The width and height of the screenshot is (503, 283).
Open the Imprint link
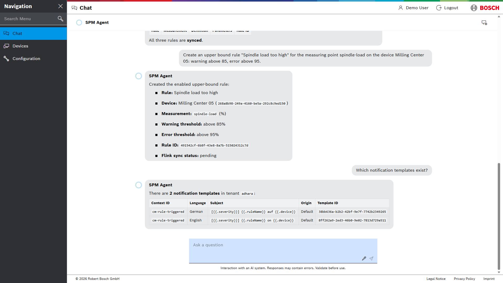coord(489,279)
